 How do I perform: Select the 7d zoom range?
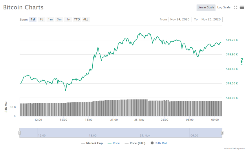tap(41, 19)
